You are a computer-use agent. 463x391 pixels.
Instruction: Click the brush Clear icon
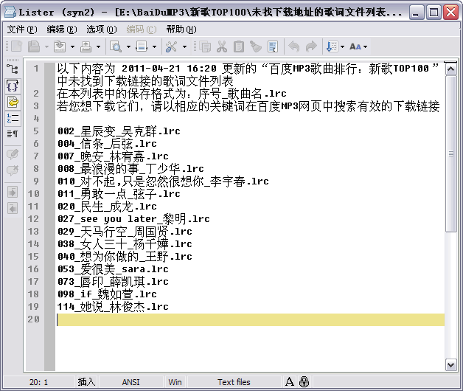[x=256, y=46]
